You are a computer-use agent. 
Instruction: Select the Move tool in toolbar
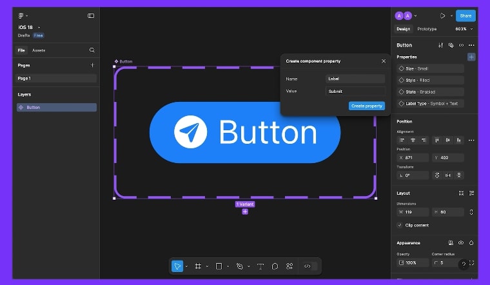tap(177, 266)
